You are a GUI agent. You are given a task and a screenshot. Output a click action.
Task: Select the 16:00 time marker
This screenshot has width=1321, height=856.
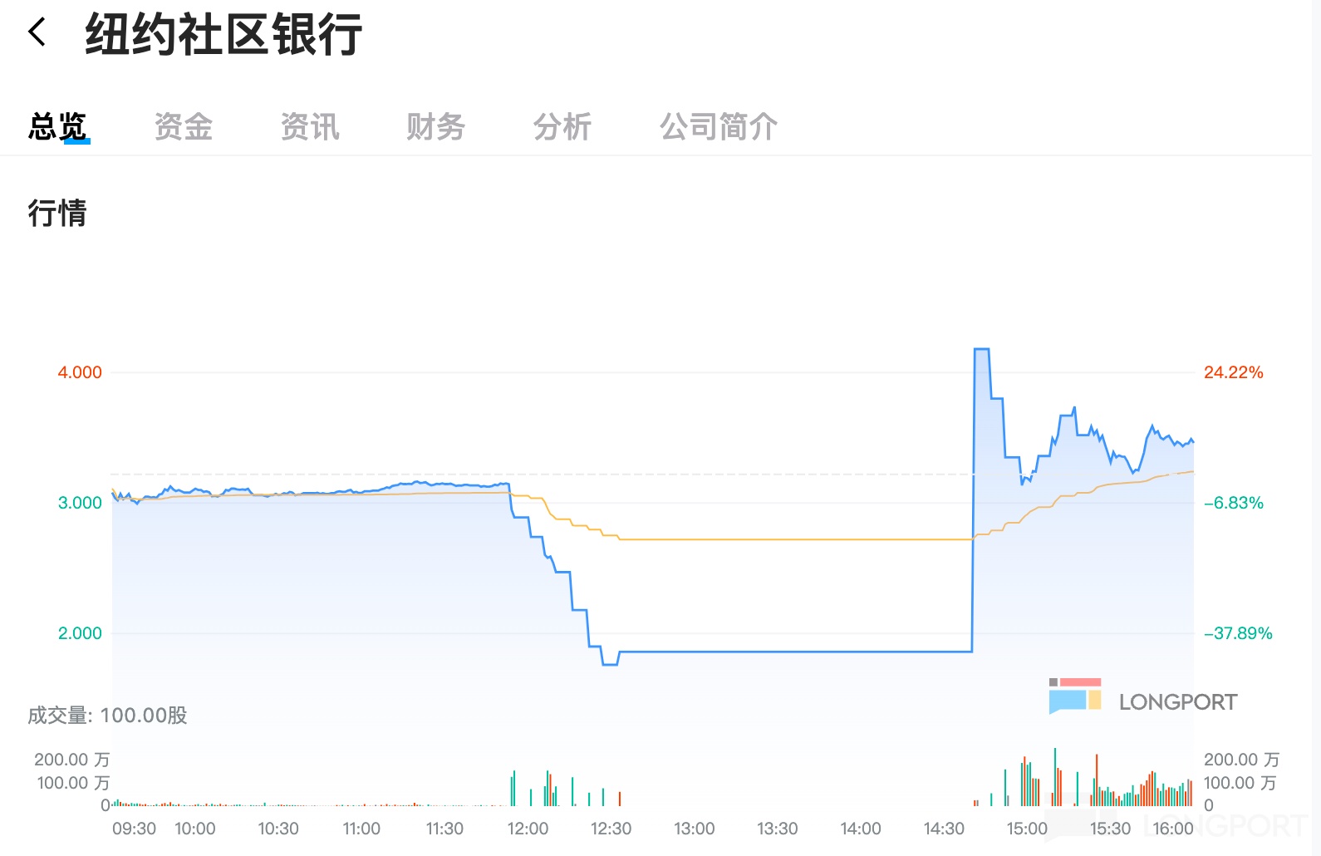click(1172, 829)
